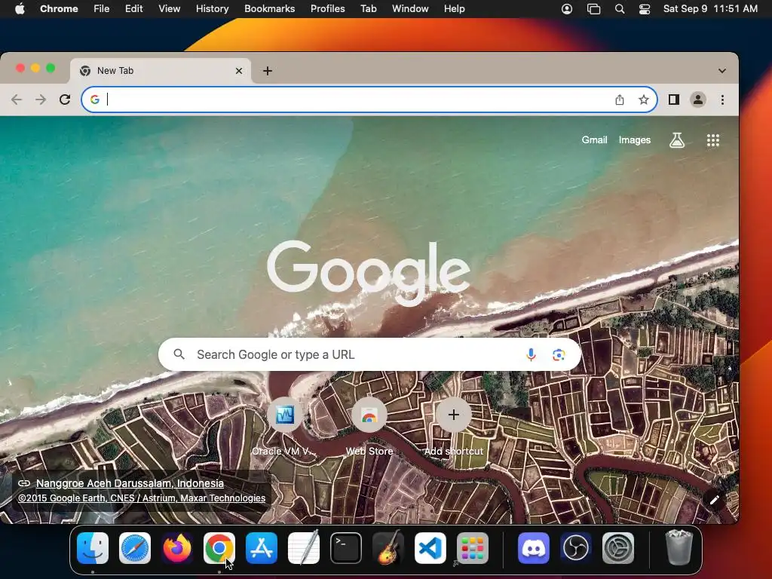Viewport: 772px width, 579px height.
Task: Open System Settings from the Dock
Action: click(618, 548)
